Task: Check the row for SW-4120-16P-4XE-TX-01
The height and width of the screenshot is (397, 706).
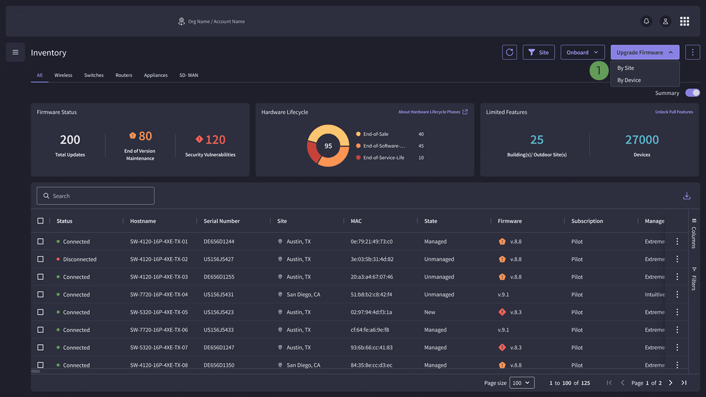Action: (41, 241)
